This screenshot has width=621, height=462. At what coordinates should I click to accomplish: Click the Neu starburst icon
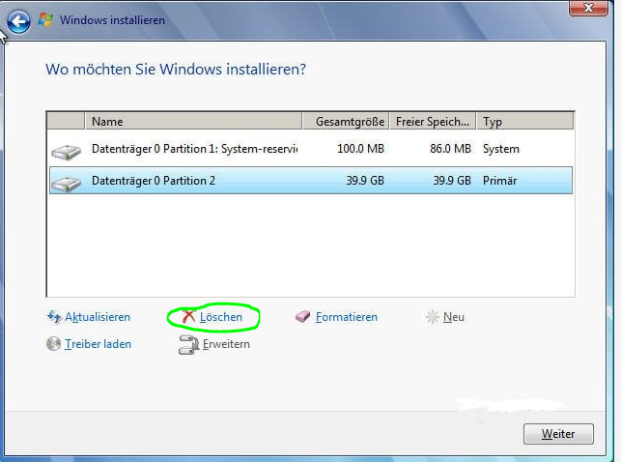(432, 317)
